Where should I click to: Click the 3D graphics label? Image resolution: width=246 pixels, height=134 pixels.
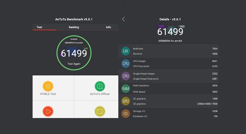tap(139, 104)
